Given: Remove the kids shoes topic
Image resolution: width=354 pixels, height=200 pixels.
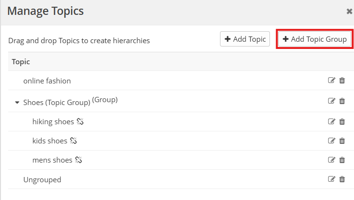Looking at the screenshot, I should [342, 141].
